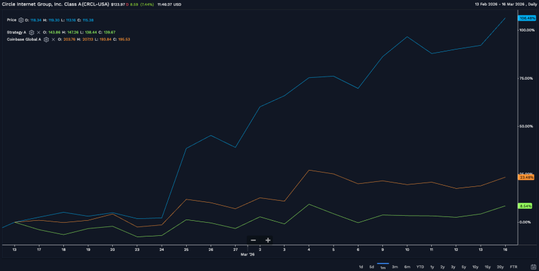Screen dimensions: 539x271
Task: Remove Coinbase Global A comparison series
Action: [53, 40]
